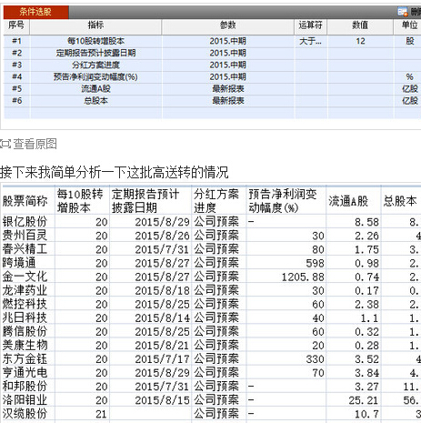
Task: Click the 定期报告预计披露日期 stock table header
Action: pos(145,201)
